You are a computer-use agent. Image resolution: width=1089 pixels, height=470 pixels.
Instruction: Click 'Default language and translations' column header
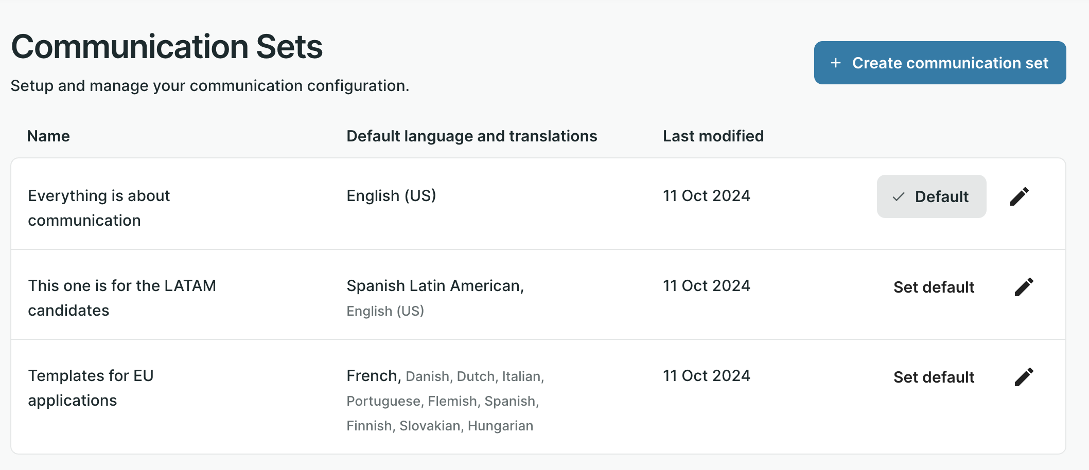coord(471,136)
